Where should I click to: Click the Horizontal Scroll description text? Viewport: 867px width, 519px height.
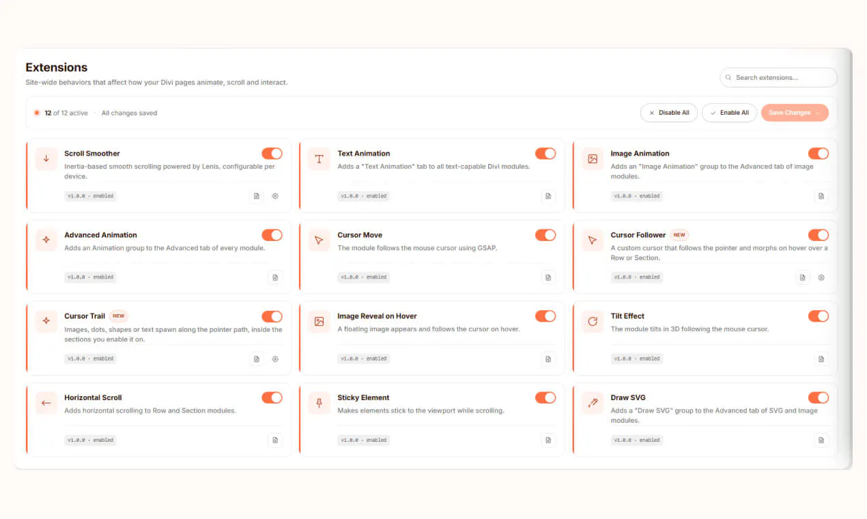coord(150,410)
